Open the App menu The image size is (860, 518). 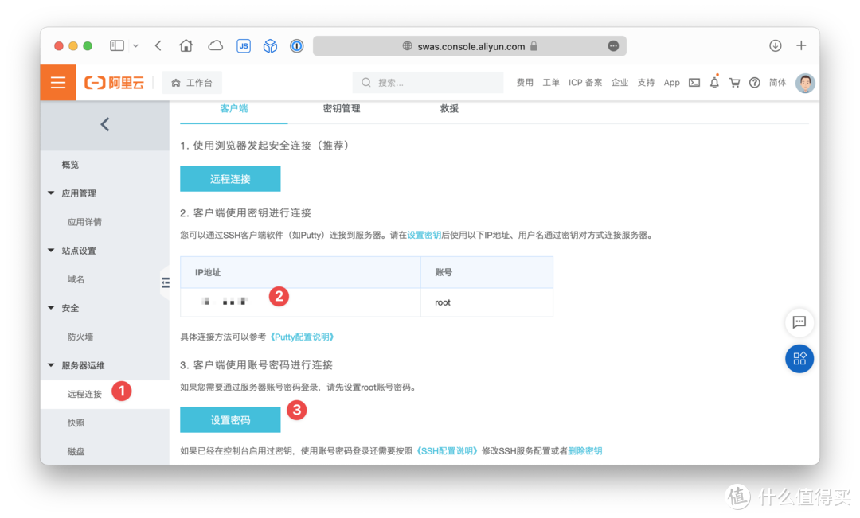(672, 82)
